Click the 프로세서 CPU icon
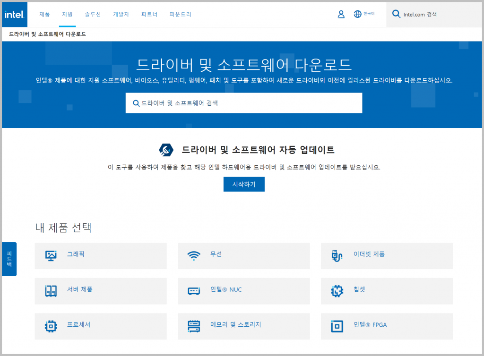This screenshot has height=356, width=484. coord(51,326)
